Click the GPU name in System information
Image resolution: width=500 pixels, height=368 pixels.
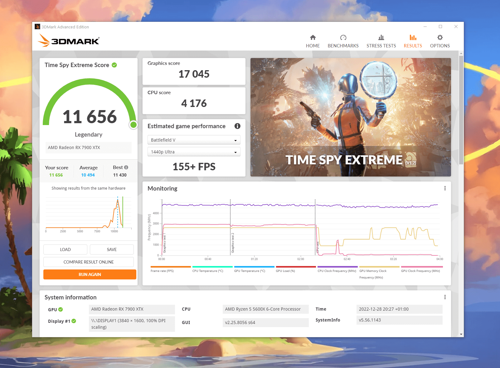[x=132, y=309]
